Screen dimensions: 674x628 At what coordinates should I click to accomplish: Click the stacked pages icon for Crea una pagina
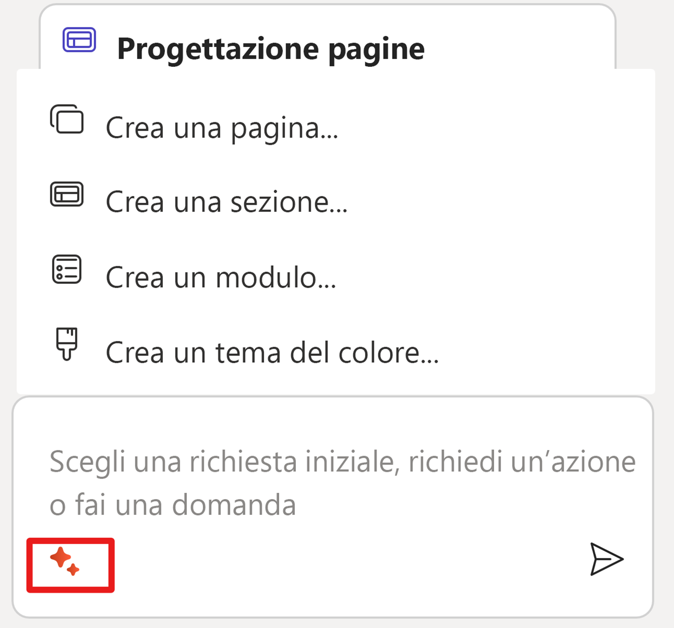click(x=67, y=119)
